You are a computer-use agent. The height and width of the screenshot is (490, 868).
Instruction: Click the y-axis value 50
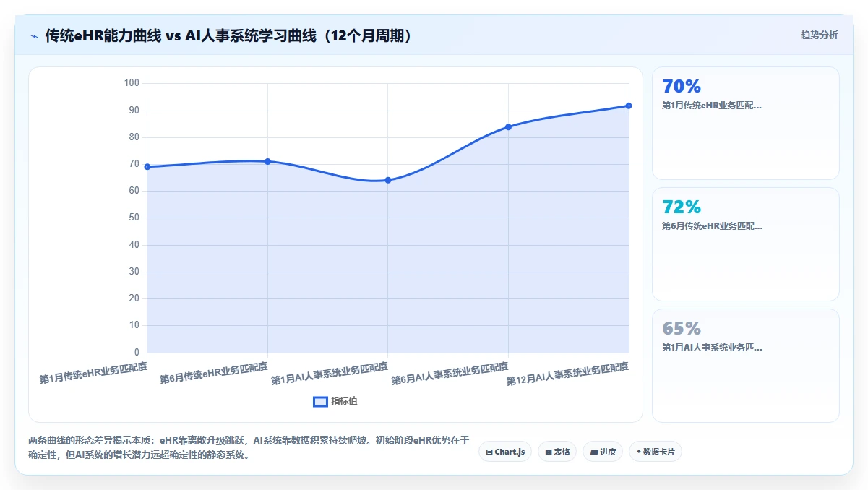pos(134,218)
